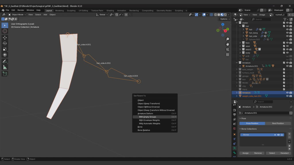
Task: Pick the Annotate tool
Action: pos(5,61)
